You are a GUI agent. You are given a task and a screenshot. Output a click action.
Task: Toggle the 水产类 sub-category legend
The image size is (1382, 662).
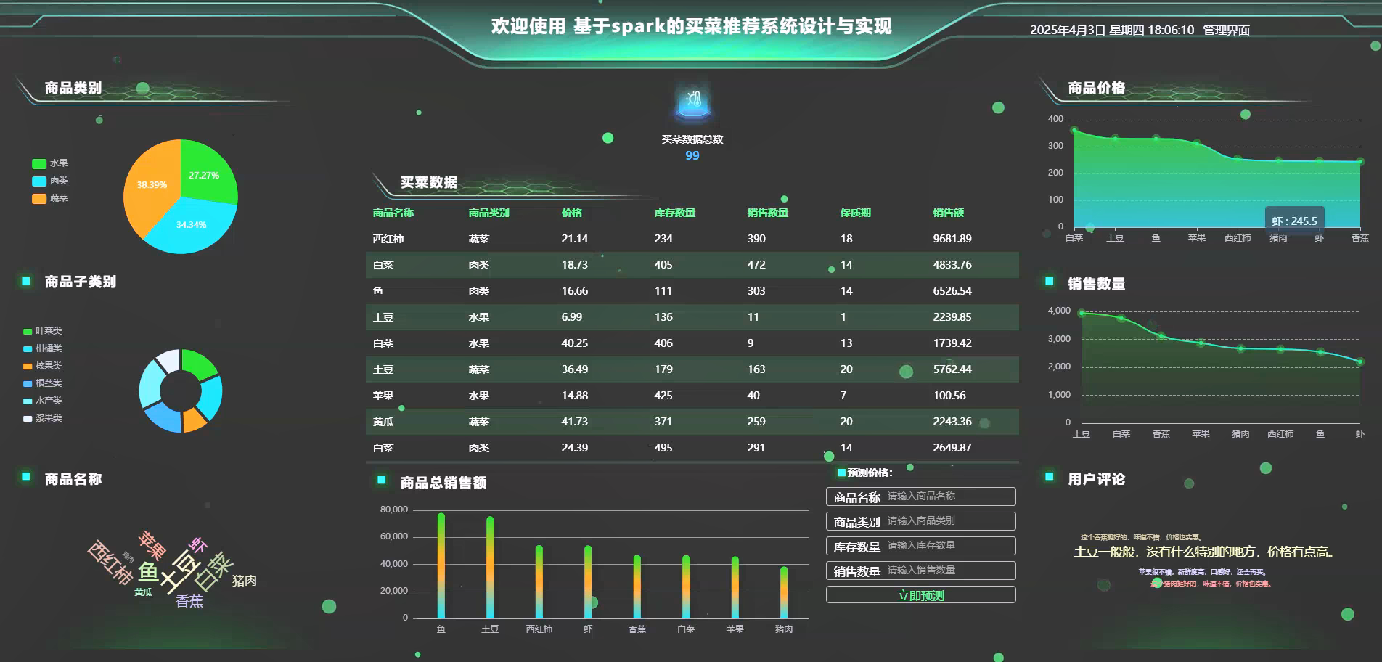(43, 401)
